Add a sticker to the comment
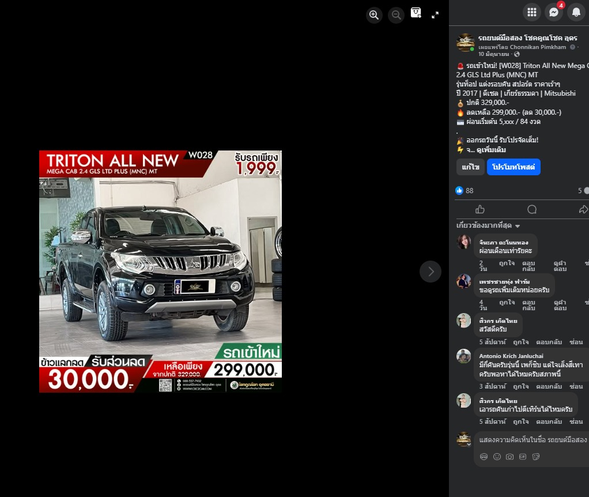The height and width of the screenshot is (497, 589). (x=536, y=457)
